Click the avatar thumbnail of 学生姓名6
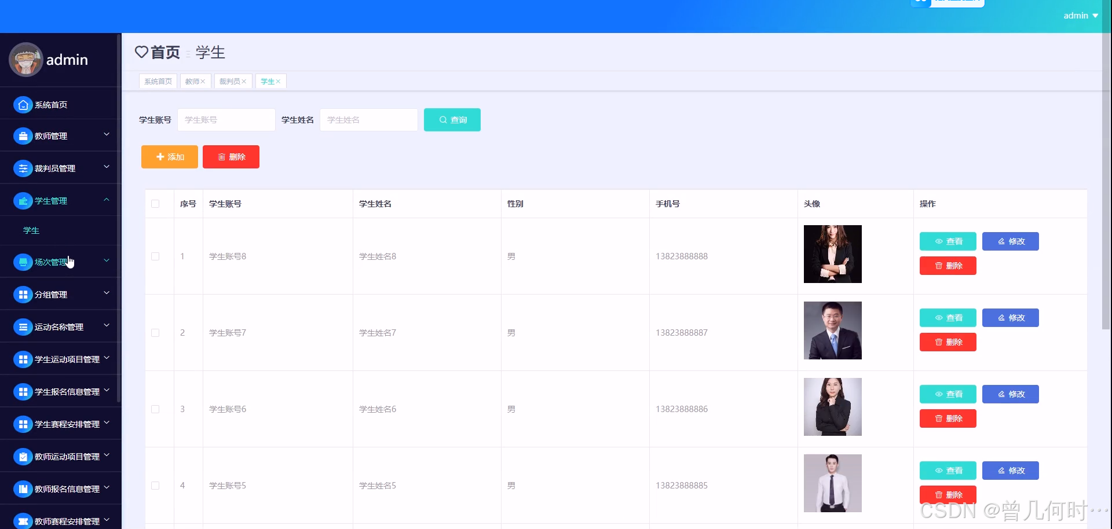 pos(833,407)
